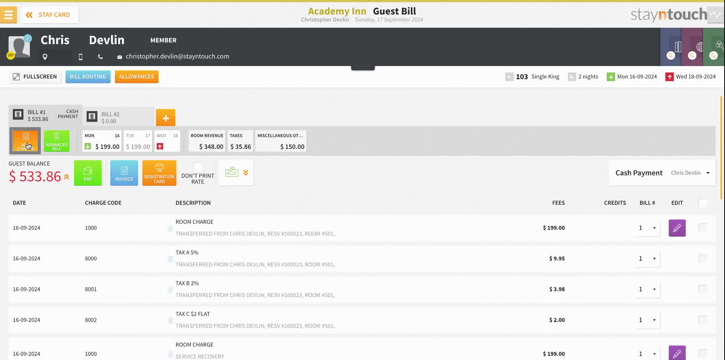Click the red departure date arrow icon

pyautogui.click(x=669, y=77)
